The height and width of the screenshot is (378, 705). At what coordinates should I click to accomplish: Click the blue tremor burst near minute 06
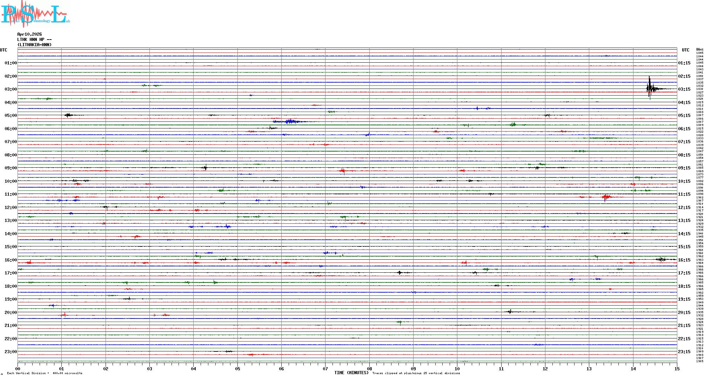(290, 121)
